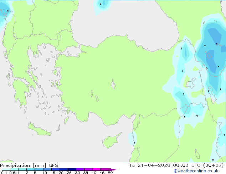Image resolution: width=226 pixels, height=174 pixels.
Task: Pick the 10–15 mm legend color swatch
Action: pos(47,169)
